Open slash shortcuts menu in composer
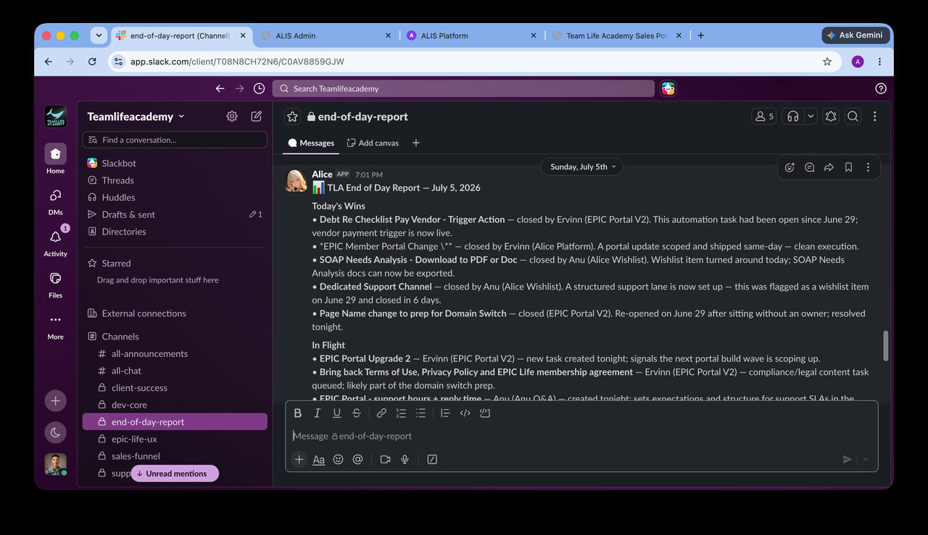This screenshot has width=928, height=535. tap(432, 459)
